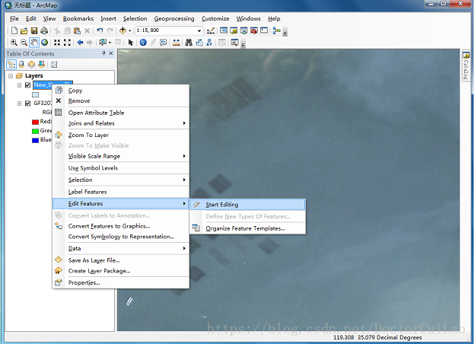Open the Geoprocessing menu

click(174, 19)
